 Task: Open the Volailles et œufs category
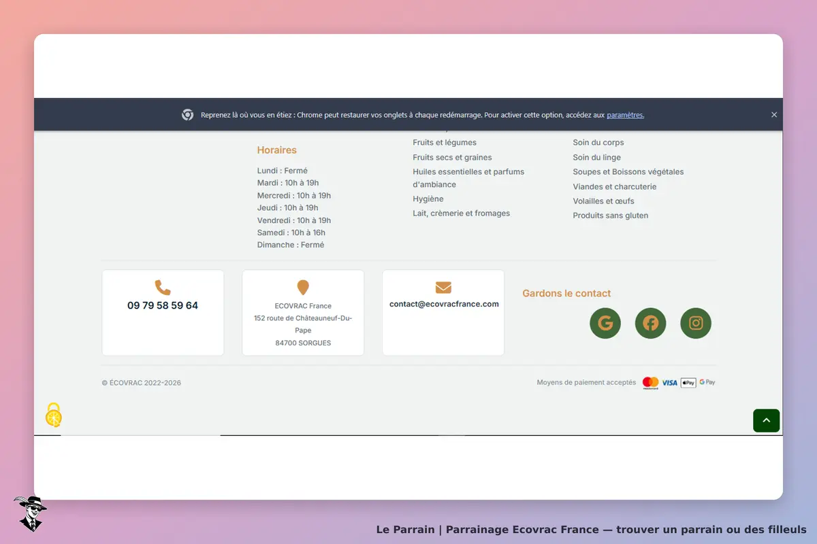point(604,201)
